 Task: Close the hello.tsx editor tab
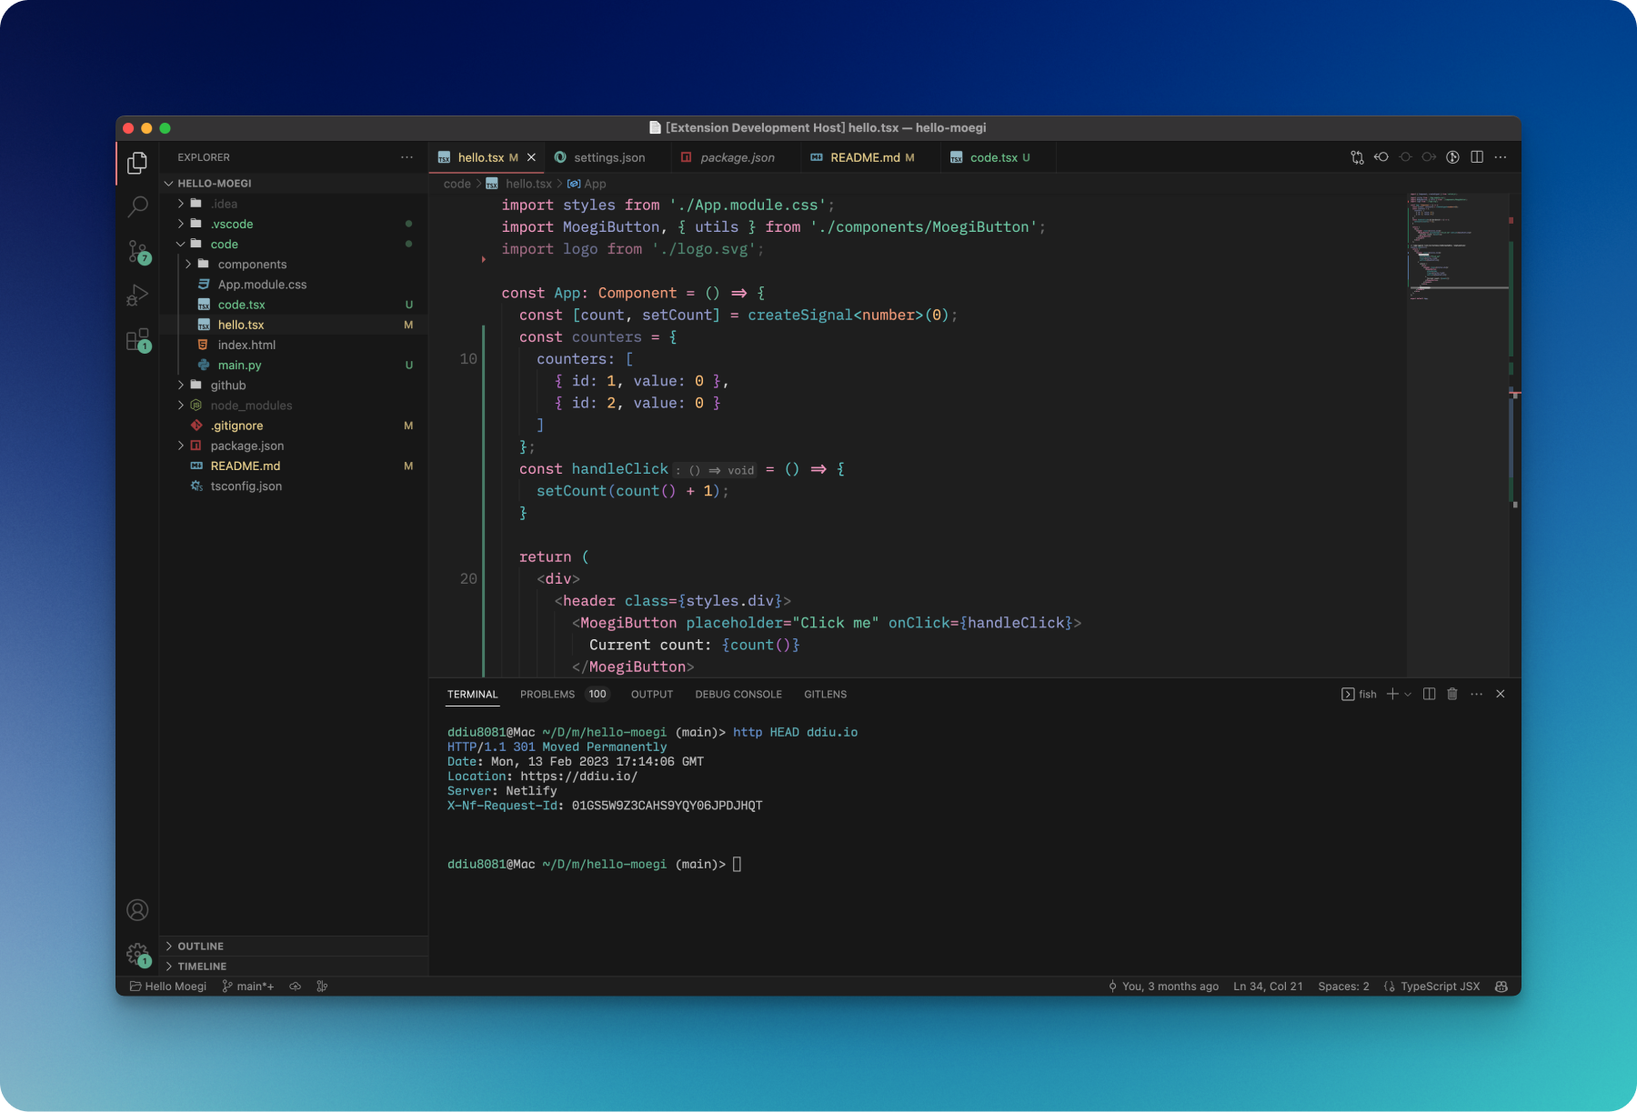[531, 157]
